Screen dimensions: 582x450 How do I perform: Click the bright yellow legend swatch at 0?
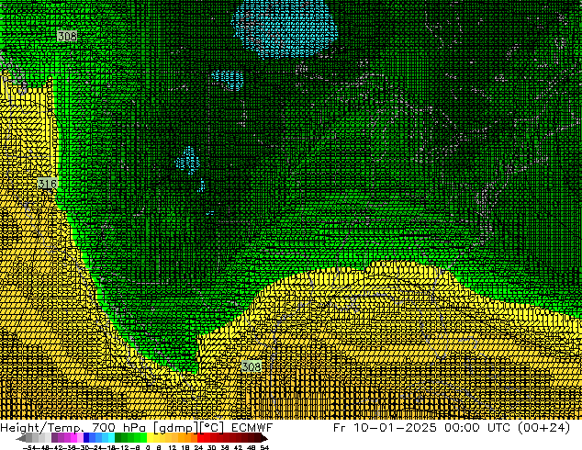point(150,438)
